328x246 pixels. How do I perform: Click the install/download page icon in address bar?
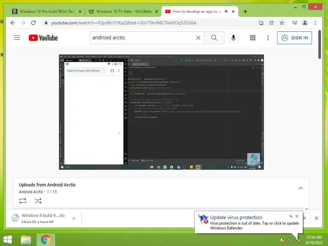(261, 23)
